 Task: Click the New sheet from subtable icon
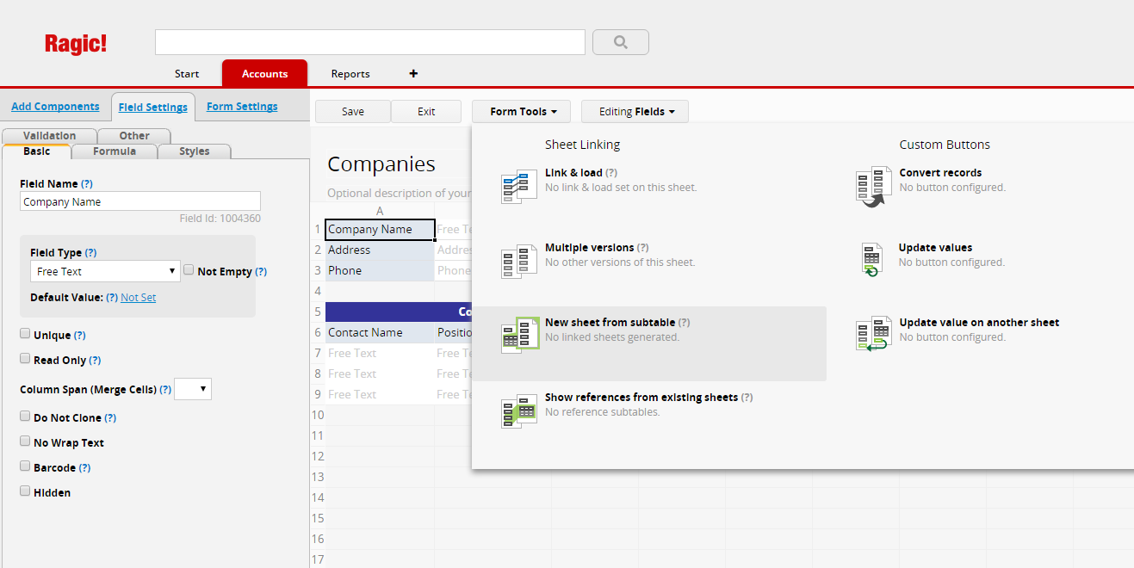tap(519, 336)
